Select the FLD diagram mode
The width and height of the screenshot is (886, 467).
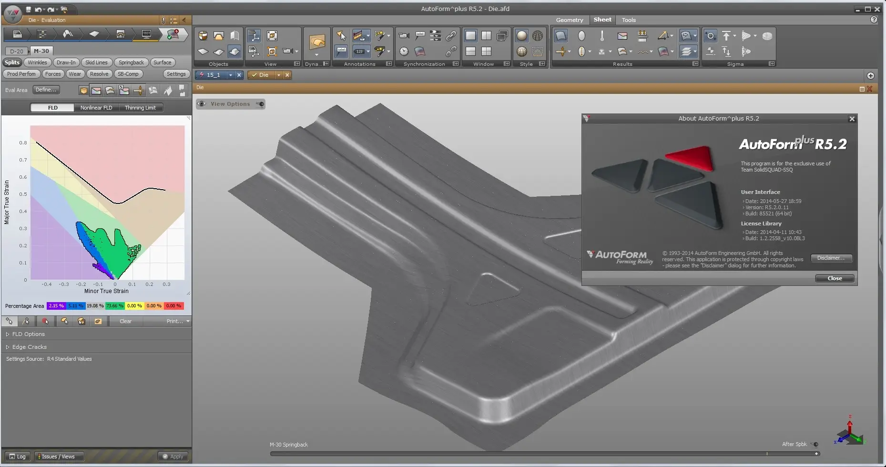pyautogui.click(x=52, y=108)
